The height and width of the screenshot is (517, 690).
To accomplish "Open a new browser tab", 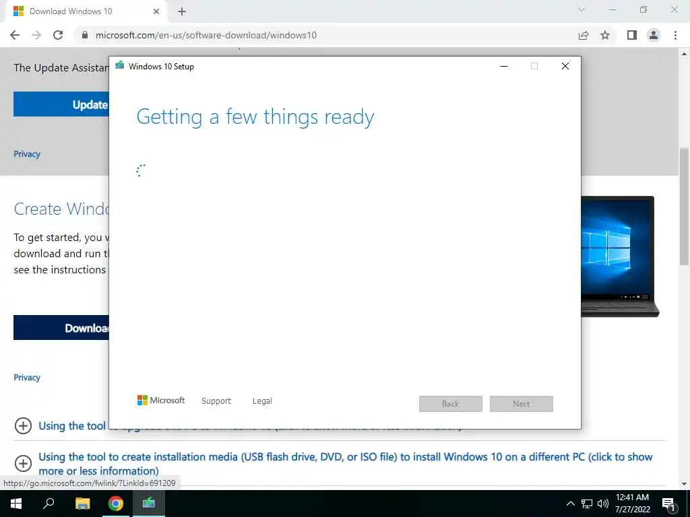I will 182,12.
